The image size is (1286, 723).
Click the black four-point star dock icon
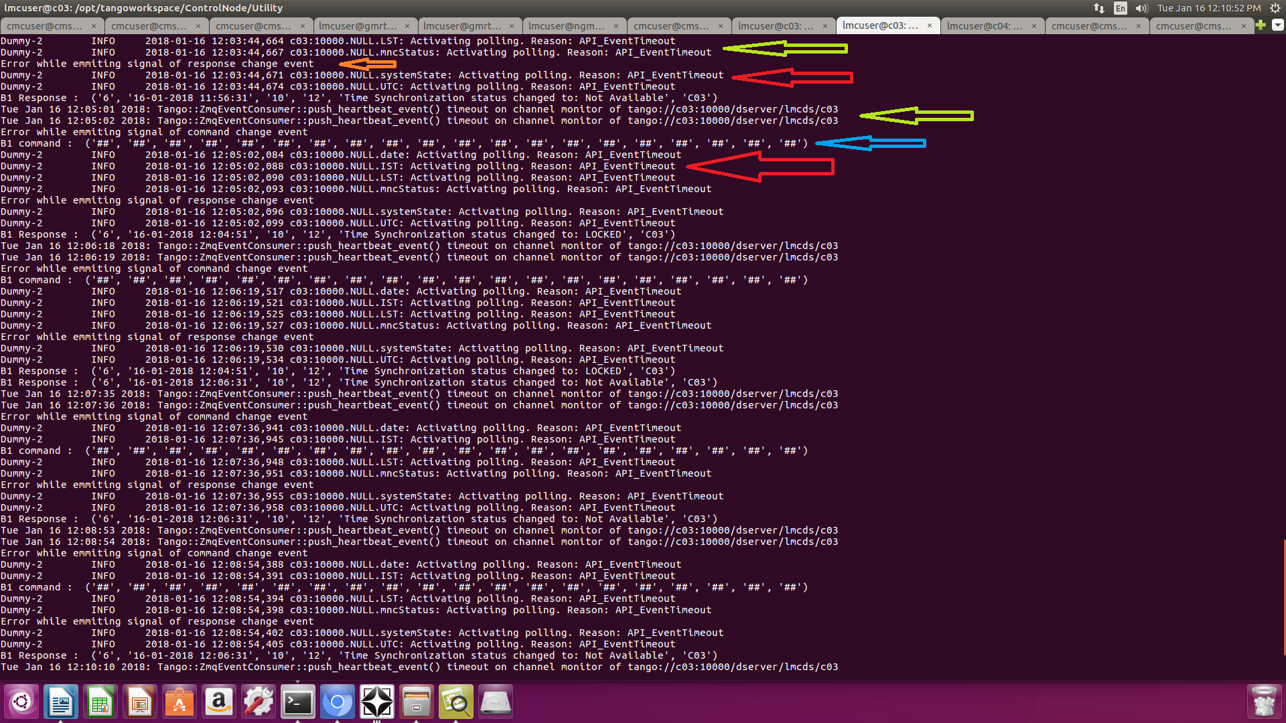tap(377, 702)
